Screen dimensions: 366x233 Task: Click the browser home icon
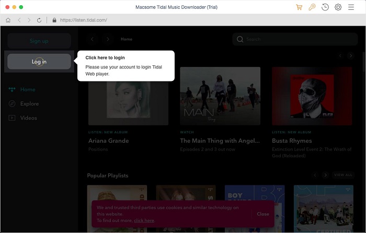click(x=8, y=20)
